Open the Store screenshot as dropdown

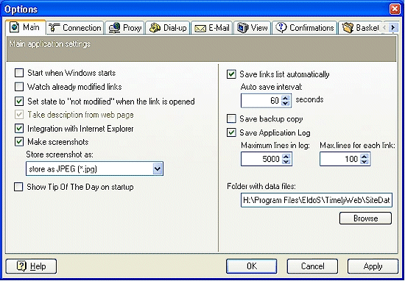pos(158,169)
